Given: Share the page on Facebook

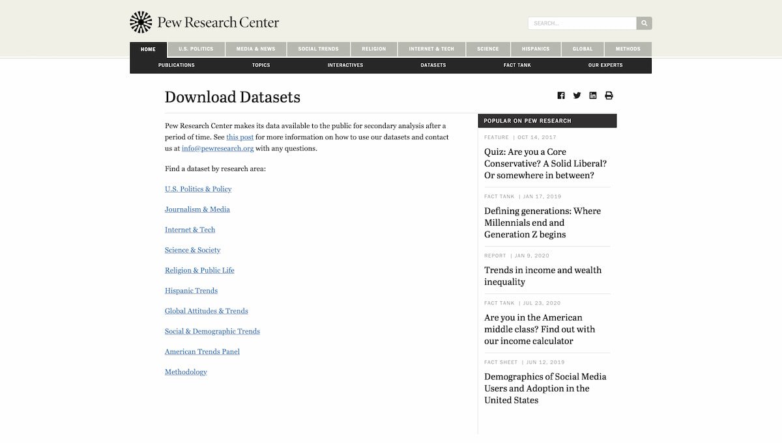Looking at the screenshot, I should (561, 95).
